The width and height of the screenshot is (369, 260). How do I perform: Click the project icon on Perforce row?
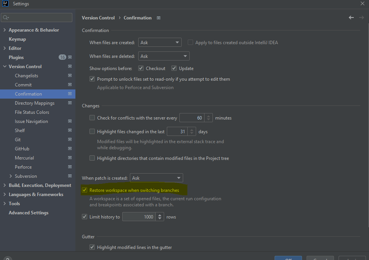(x=70, y=167)
